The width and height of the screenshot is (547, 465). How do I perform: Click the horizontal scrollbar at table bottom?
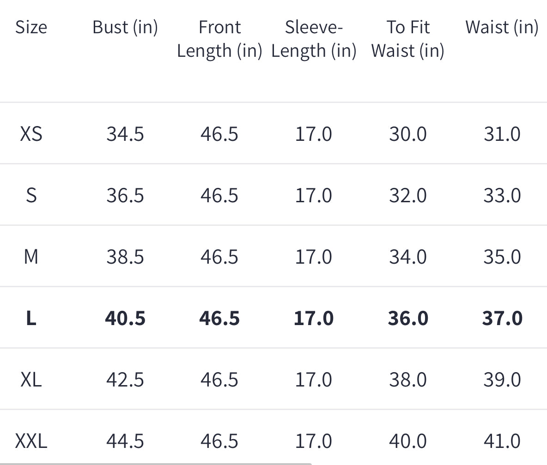click(x=156, y=464)
